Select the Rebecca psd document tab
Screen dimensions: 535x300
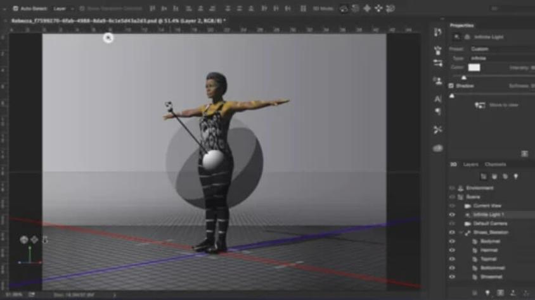(118, 21)
